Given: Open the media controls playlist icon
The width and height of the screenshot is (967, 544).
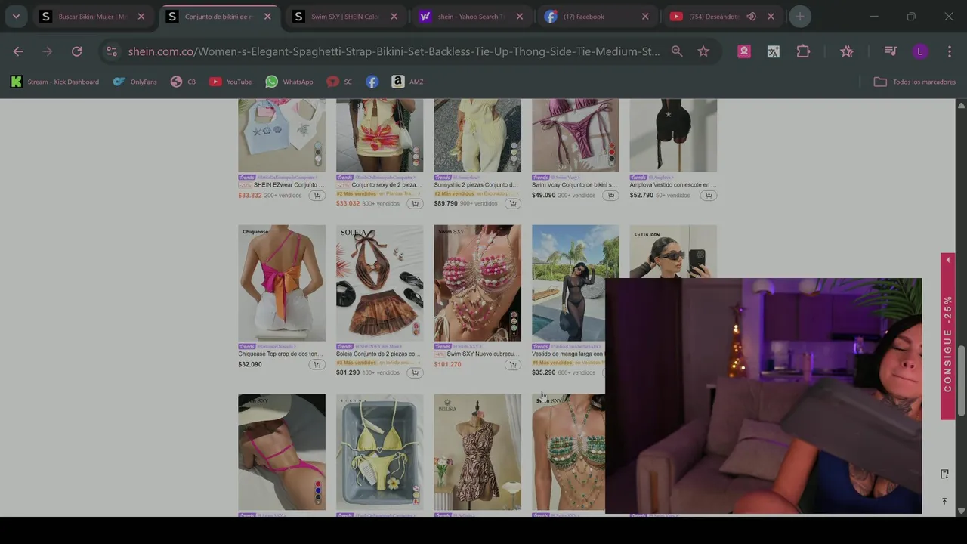Looking at the screenshot, I should (891, 51).
